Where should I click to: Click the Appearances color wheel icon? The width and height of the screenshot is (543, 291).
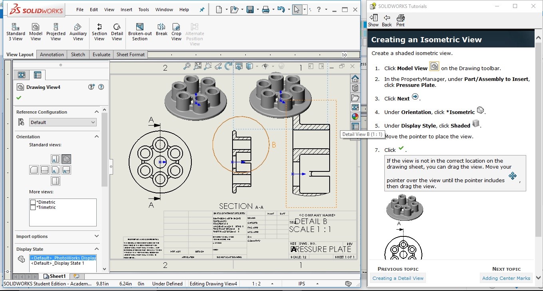[x=355, y=117]
